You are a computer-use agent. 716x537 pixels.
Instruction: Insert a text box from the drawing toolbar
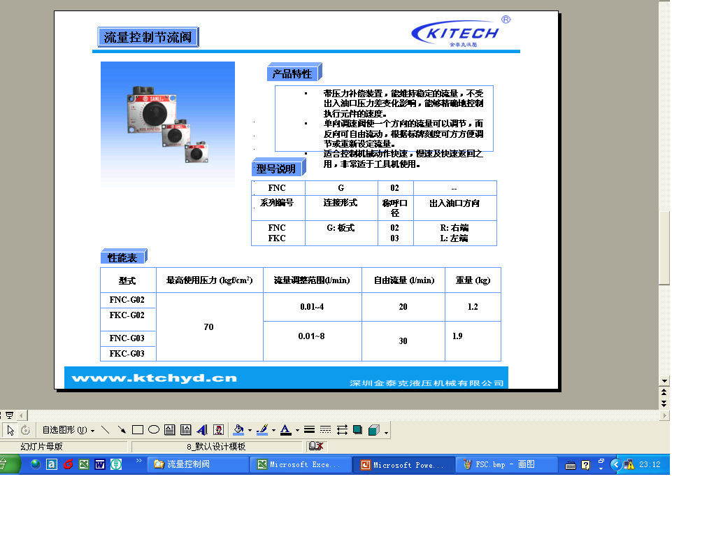coord(170,430)
